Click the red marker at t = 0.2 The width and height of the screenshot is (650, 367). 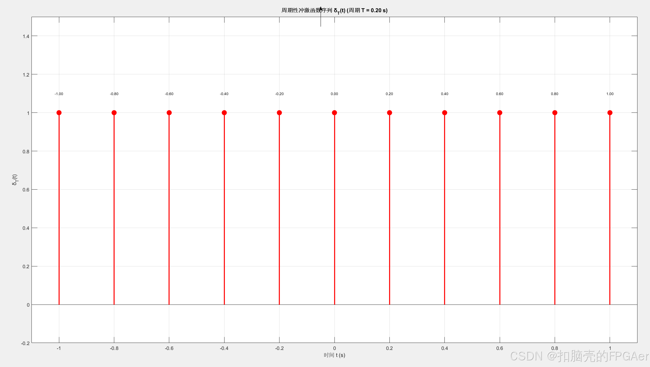coord(389,113)
